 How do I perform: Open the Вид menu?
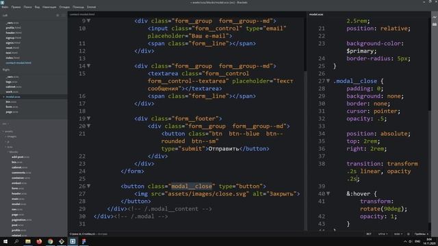pyautogui.click(x=37, y=7)
